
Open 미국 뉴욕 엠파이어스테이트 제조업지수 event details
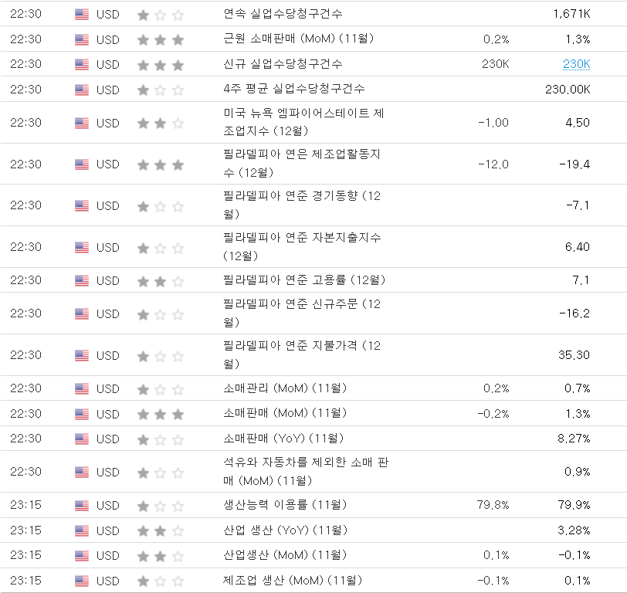[303, 123]
